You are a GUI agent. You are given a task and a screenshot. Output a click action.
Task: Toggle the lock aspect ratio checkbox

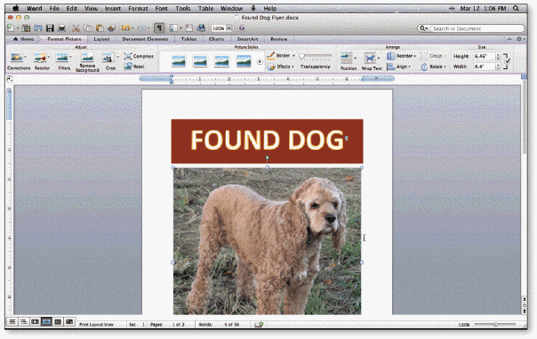click(508, 61)
